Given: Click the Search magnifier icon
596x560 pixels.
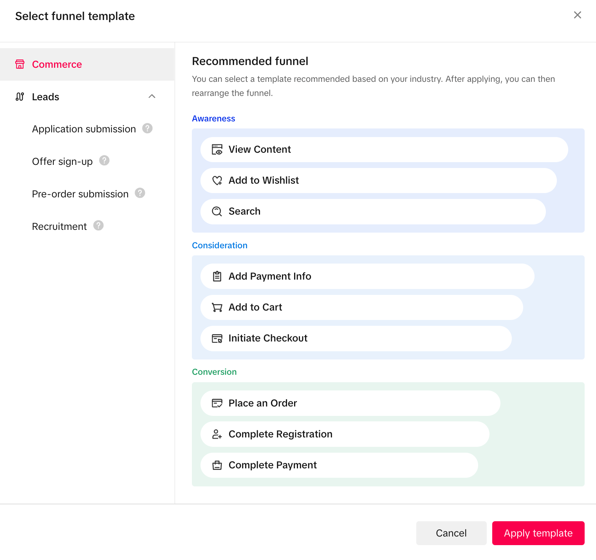Looking at the screenshot, I should pyautogui.click(x=217, y=211).
